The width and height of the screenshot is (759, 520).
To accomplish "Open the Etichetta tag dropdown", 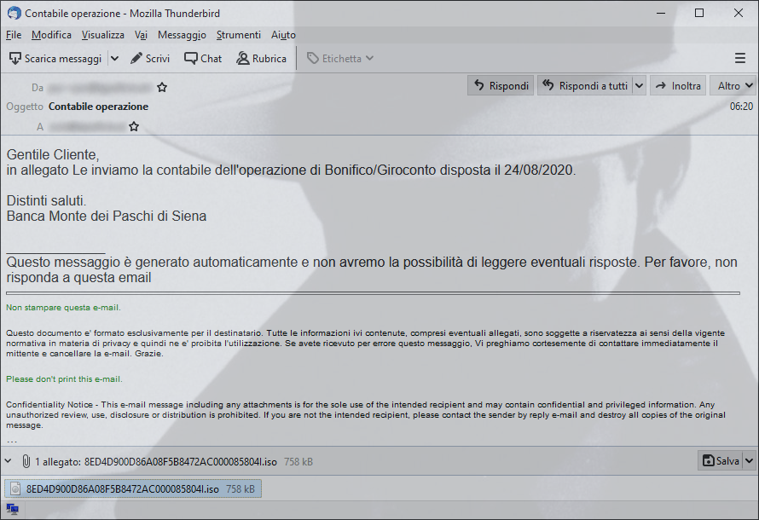I will pos(341,59).
